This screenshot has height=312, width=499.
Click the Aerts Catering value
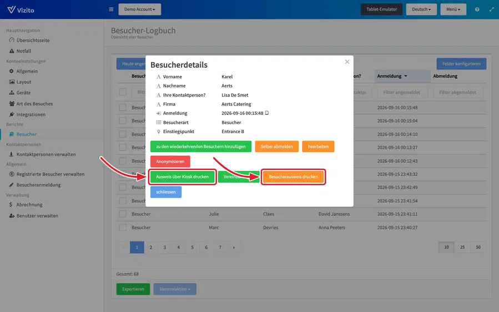(236, 104)
